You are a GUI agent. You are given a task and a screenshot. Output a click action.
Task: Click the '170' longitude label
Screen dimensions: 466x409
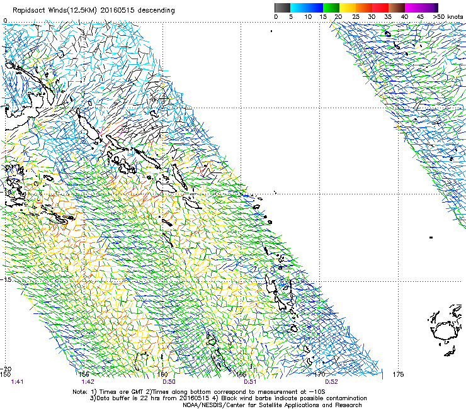click(320, 374)
